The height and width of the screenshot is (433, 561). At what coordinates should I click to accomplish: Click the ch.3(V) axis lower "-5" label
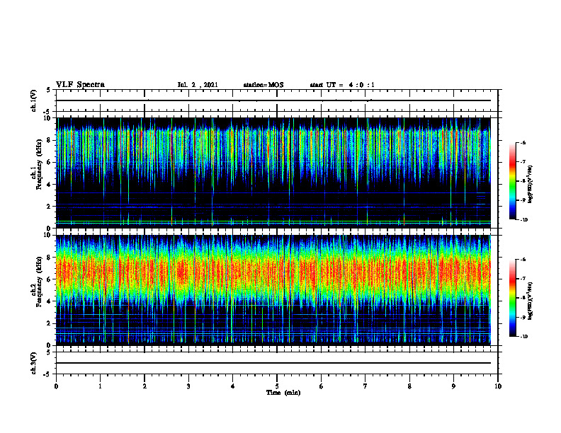[x=47, y=374]
